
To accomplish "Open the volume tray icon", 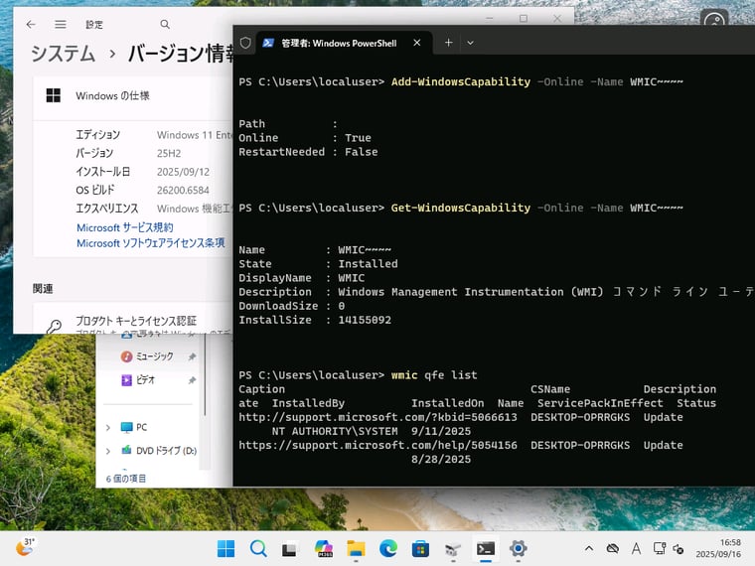I will click(678, 549).
